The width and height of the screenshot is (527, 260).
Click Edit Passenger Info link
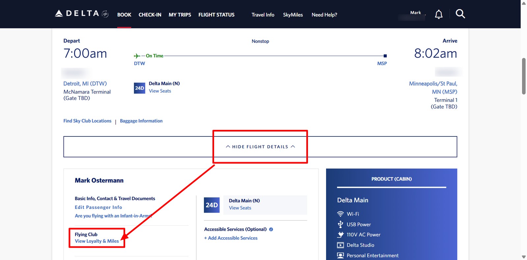(98, 207)
